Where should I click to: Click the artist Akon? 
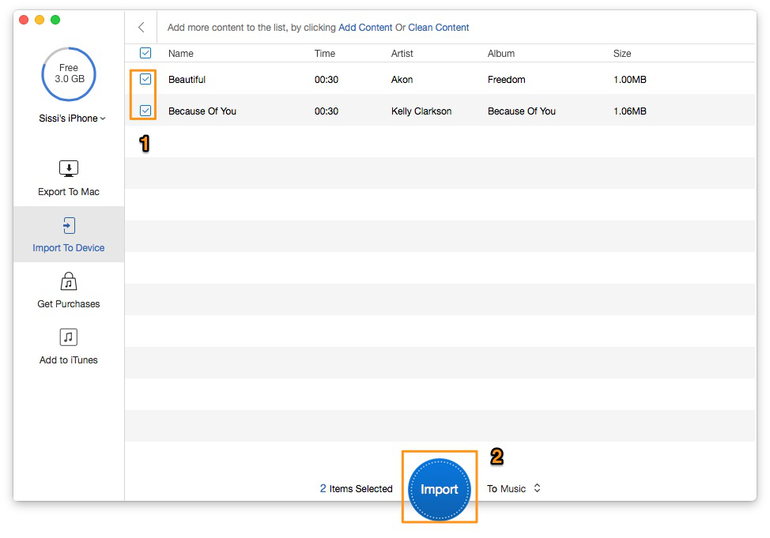coord(402,80)
